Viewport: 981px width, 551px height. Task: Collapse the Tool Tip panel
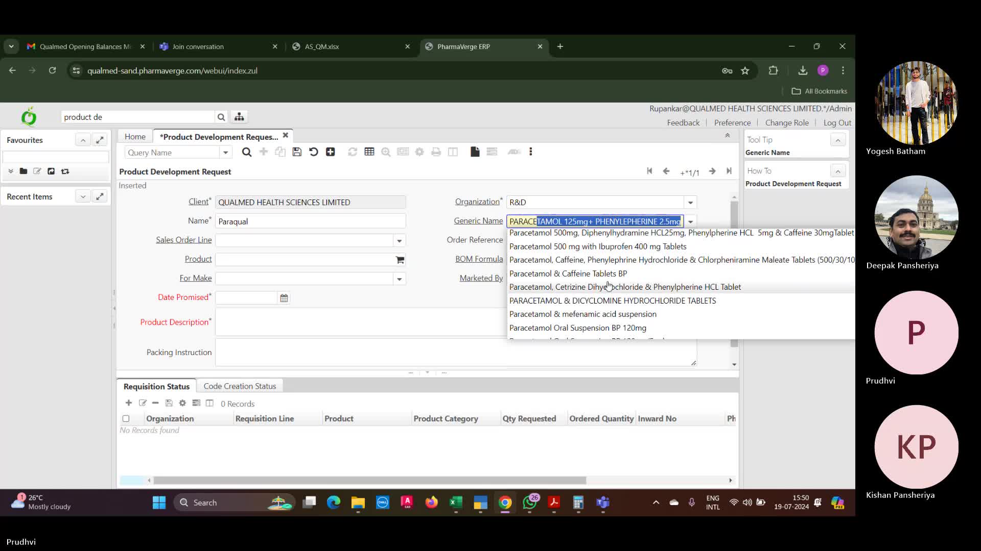click(838, 140)
